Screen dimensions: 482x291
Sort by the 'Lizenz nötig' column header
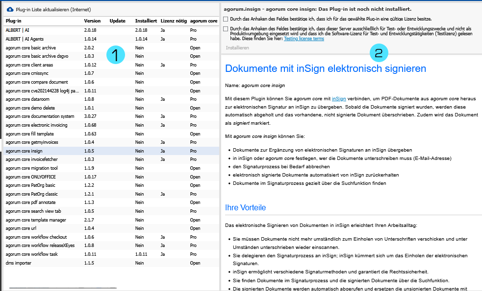click(x=174, y=21)
